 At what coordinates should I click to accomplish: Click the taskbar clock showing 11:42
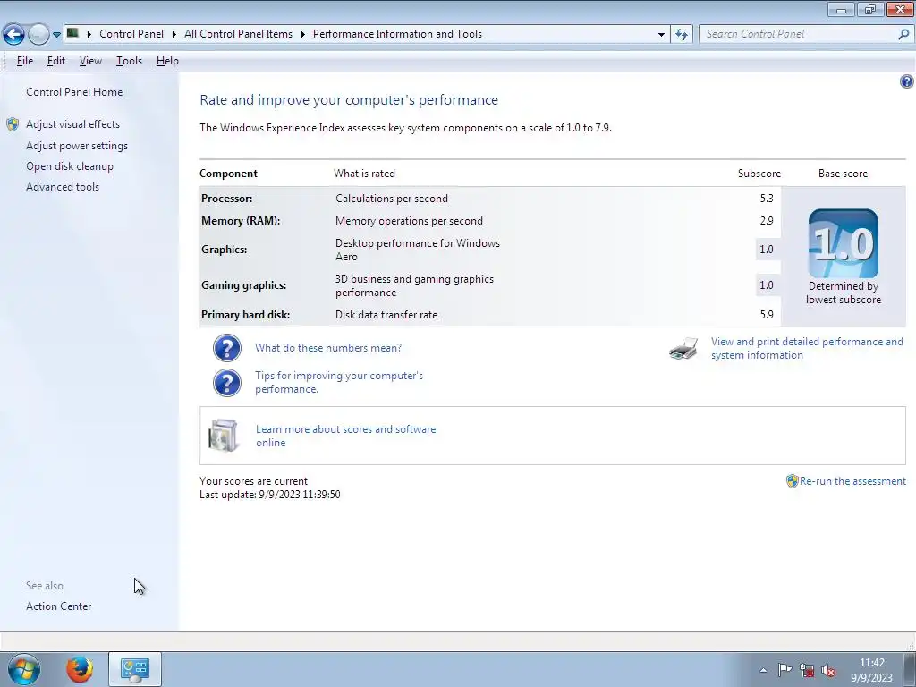[x=871, y=670]
